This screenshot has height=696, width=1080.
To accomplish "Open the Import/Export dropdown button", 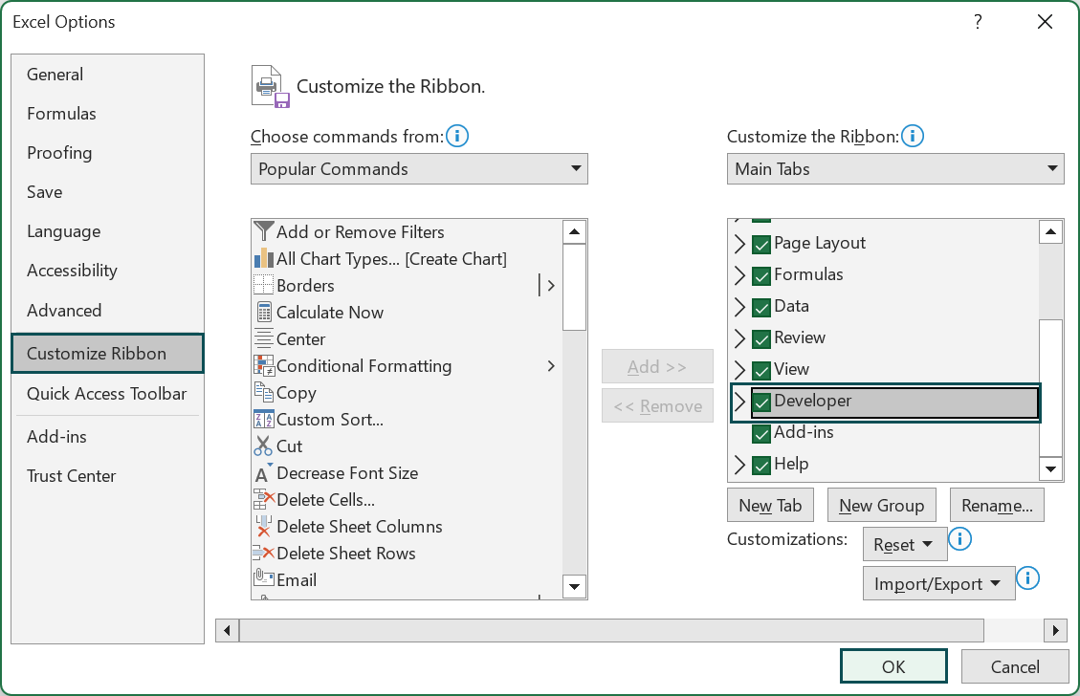I will [938, 584].
